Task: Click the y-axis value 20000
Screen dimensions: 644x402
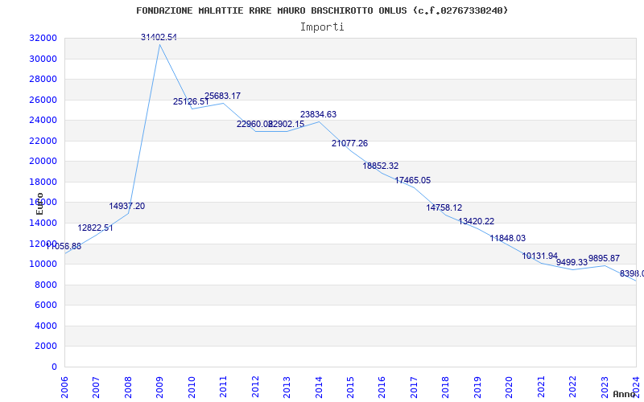Action: click(x=43, y=162)
